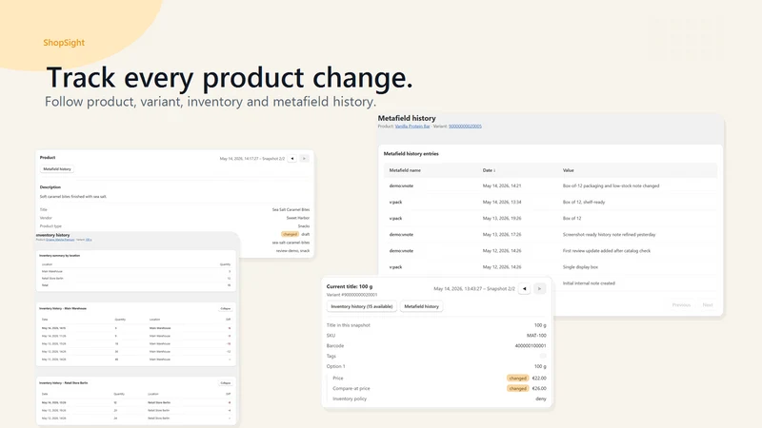Click value 'Box-of-12 packaging and low-stock note changed'
762x428 pixels.
(x=611, y=185)
